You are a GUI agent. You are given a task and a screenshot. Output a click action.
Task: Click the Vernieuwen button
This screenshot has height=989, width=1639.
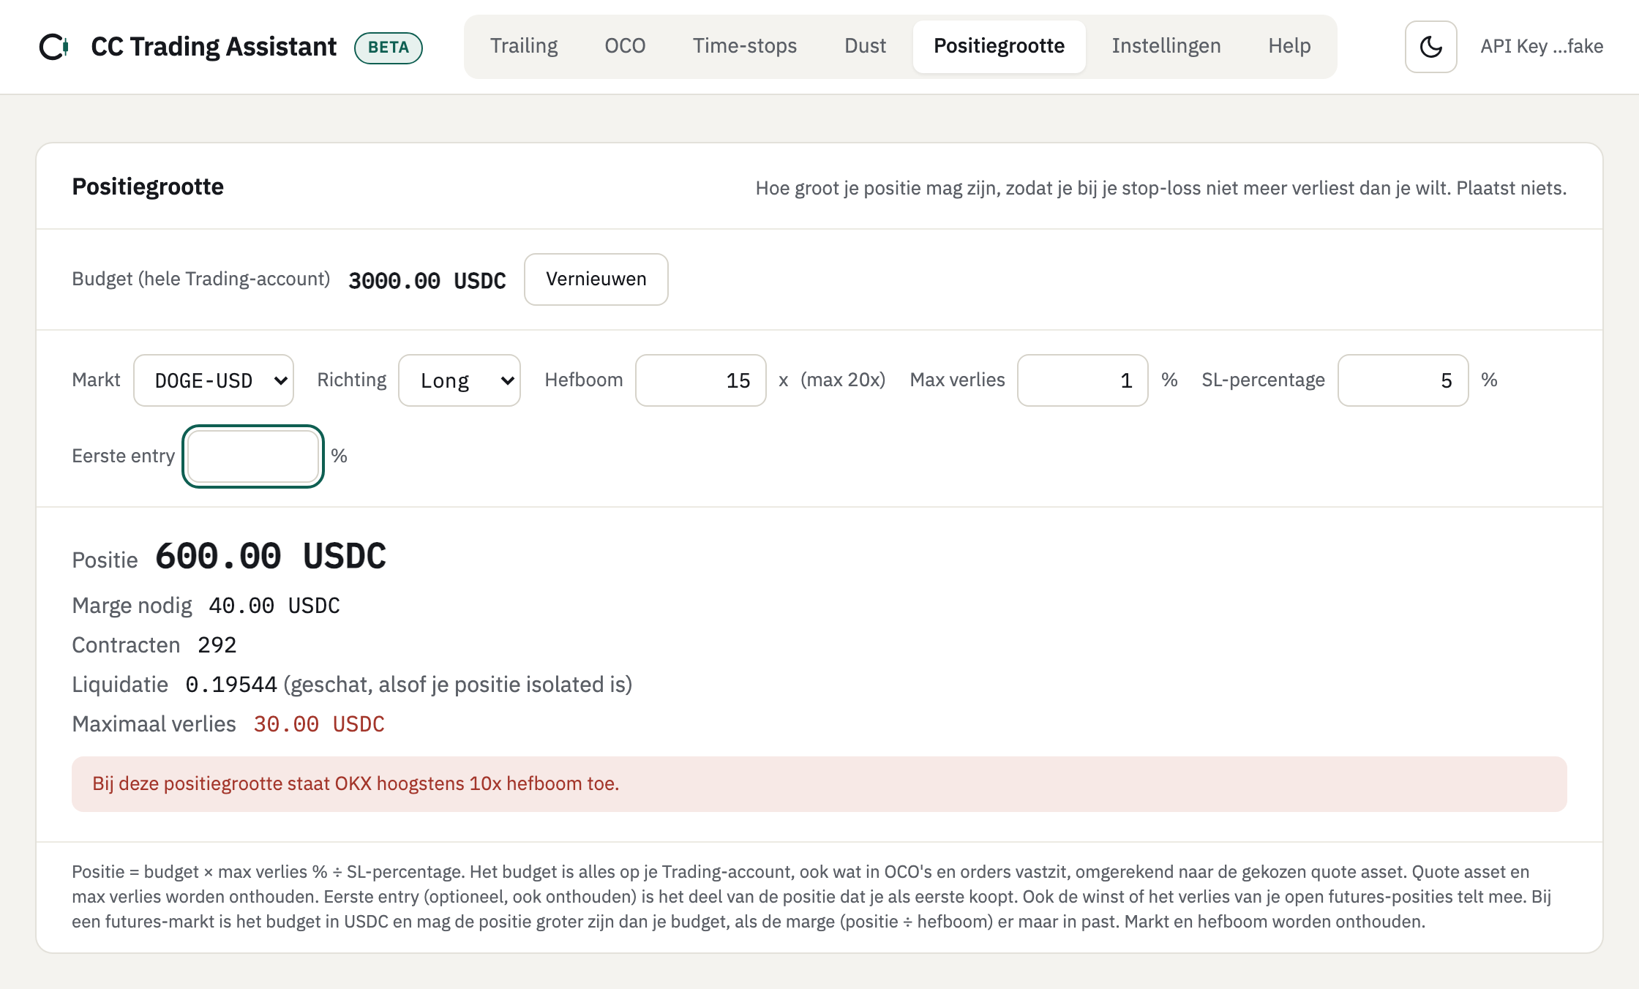click(x=596, y=279)
